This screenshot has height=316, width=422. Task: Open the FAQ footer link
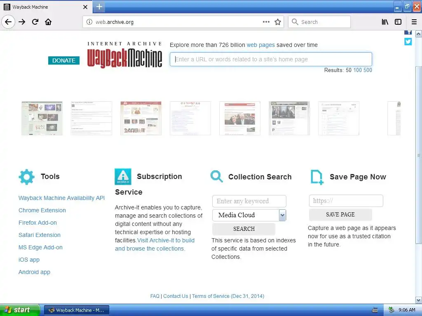tap(155, 296)
